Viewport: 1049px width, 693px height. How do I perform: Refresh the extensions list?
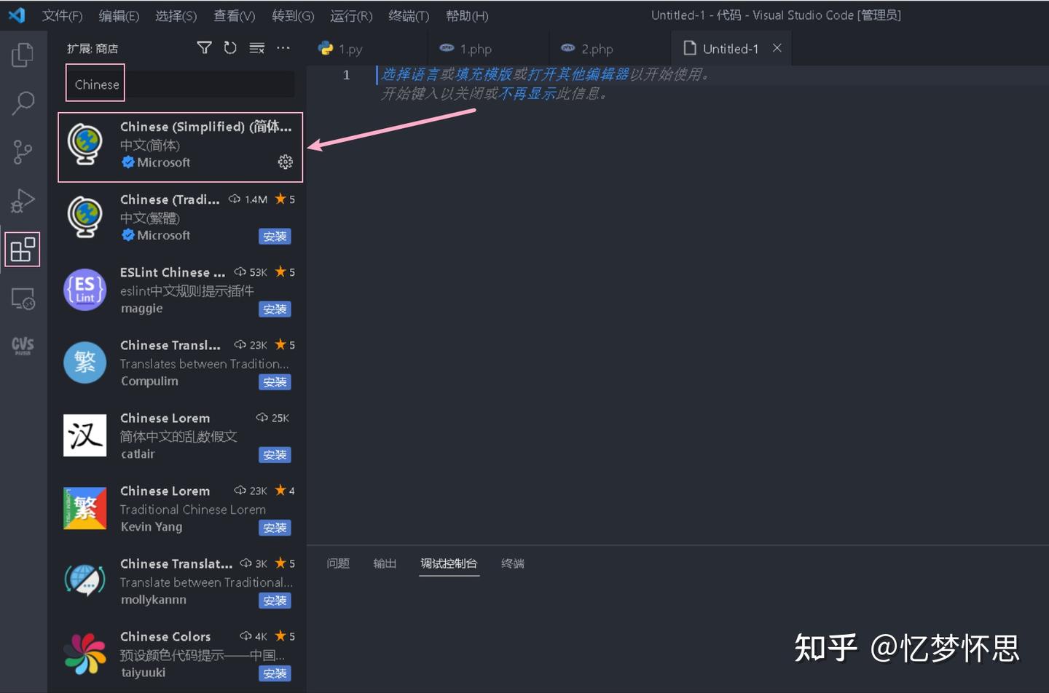coord(230,47)
